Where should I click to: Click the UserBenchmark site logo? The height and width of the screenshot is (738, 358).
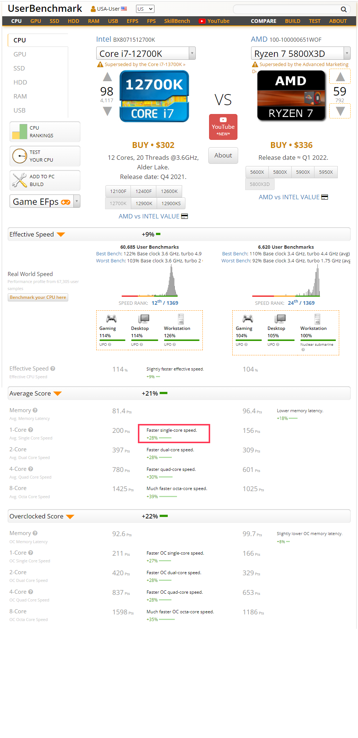pos(45,8)
